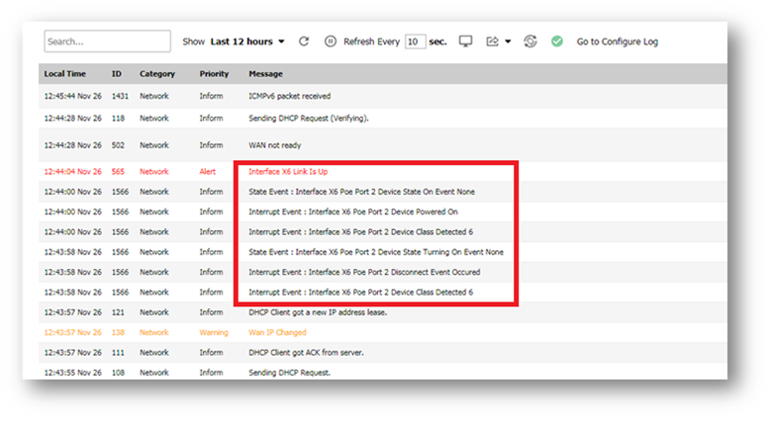Sort by the ID column header
This screenshot has height=421, width=770.
pyautogui.click(x=117, y=74)
